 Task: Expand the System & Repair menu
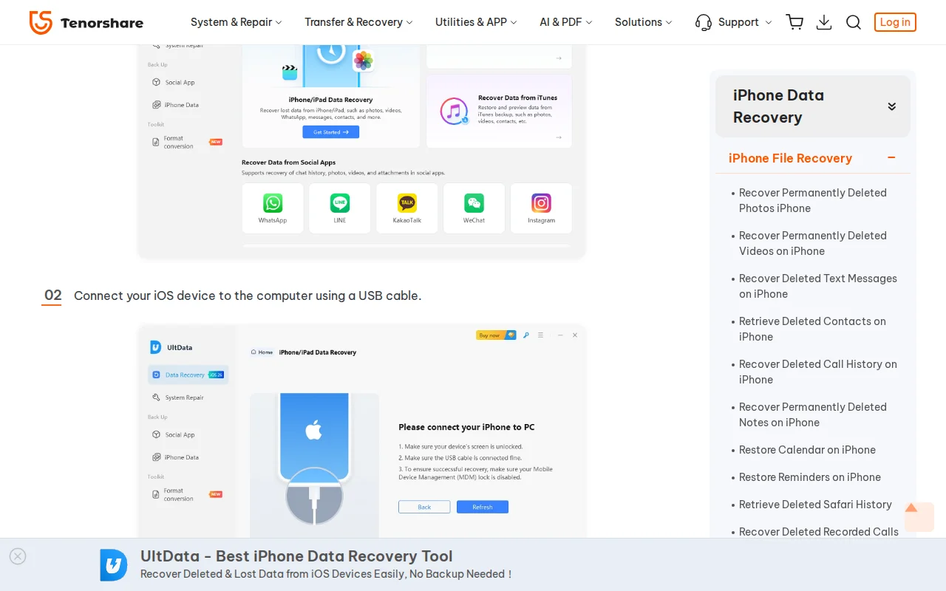tap(236, 22)
